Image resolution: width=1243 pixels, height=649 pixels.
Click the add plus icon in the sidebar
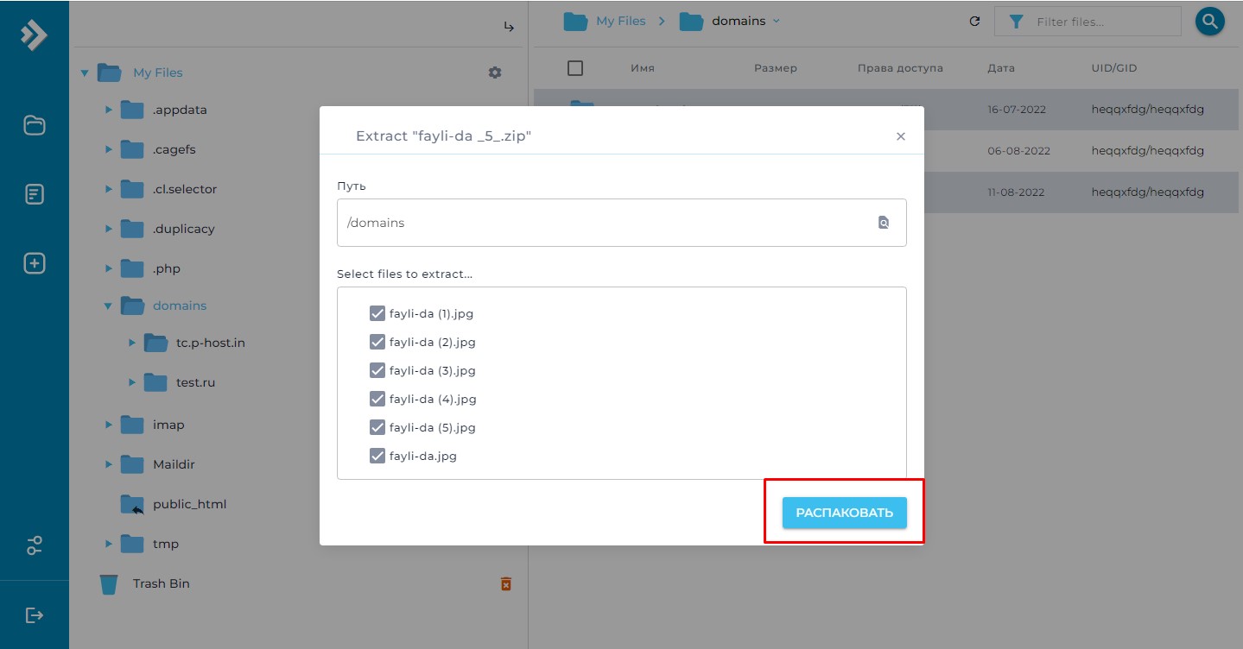click(34, 263)
